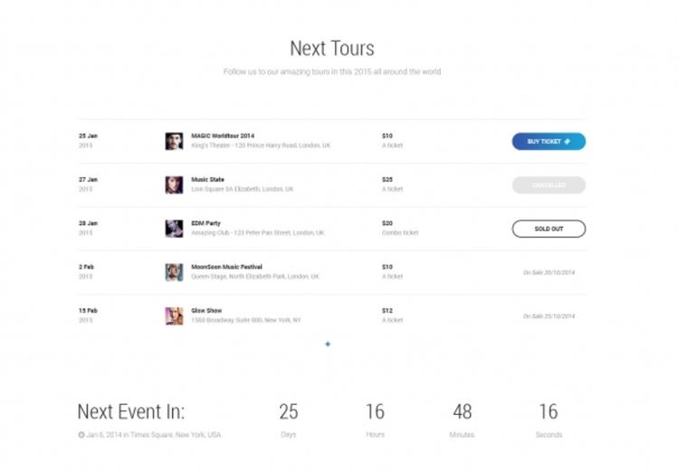Screen dimensions: 679x471
Task: Click the Music State event title
Action: click(x=207, y=179)
